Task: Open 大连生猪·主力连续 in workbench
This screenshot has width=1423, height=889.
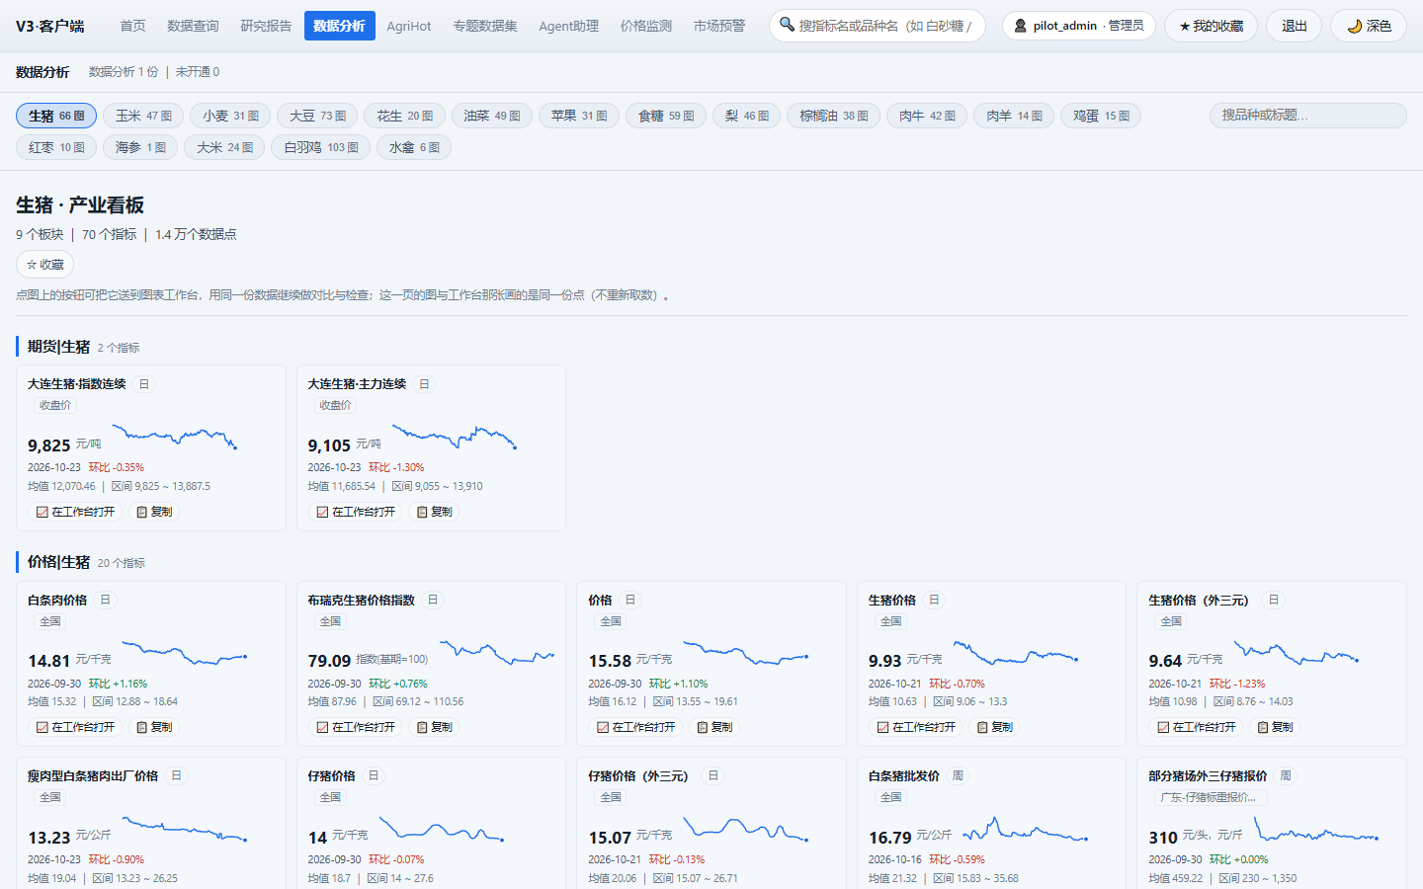Action: 356,512
